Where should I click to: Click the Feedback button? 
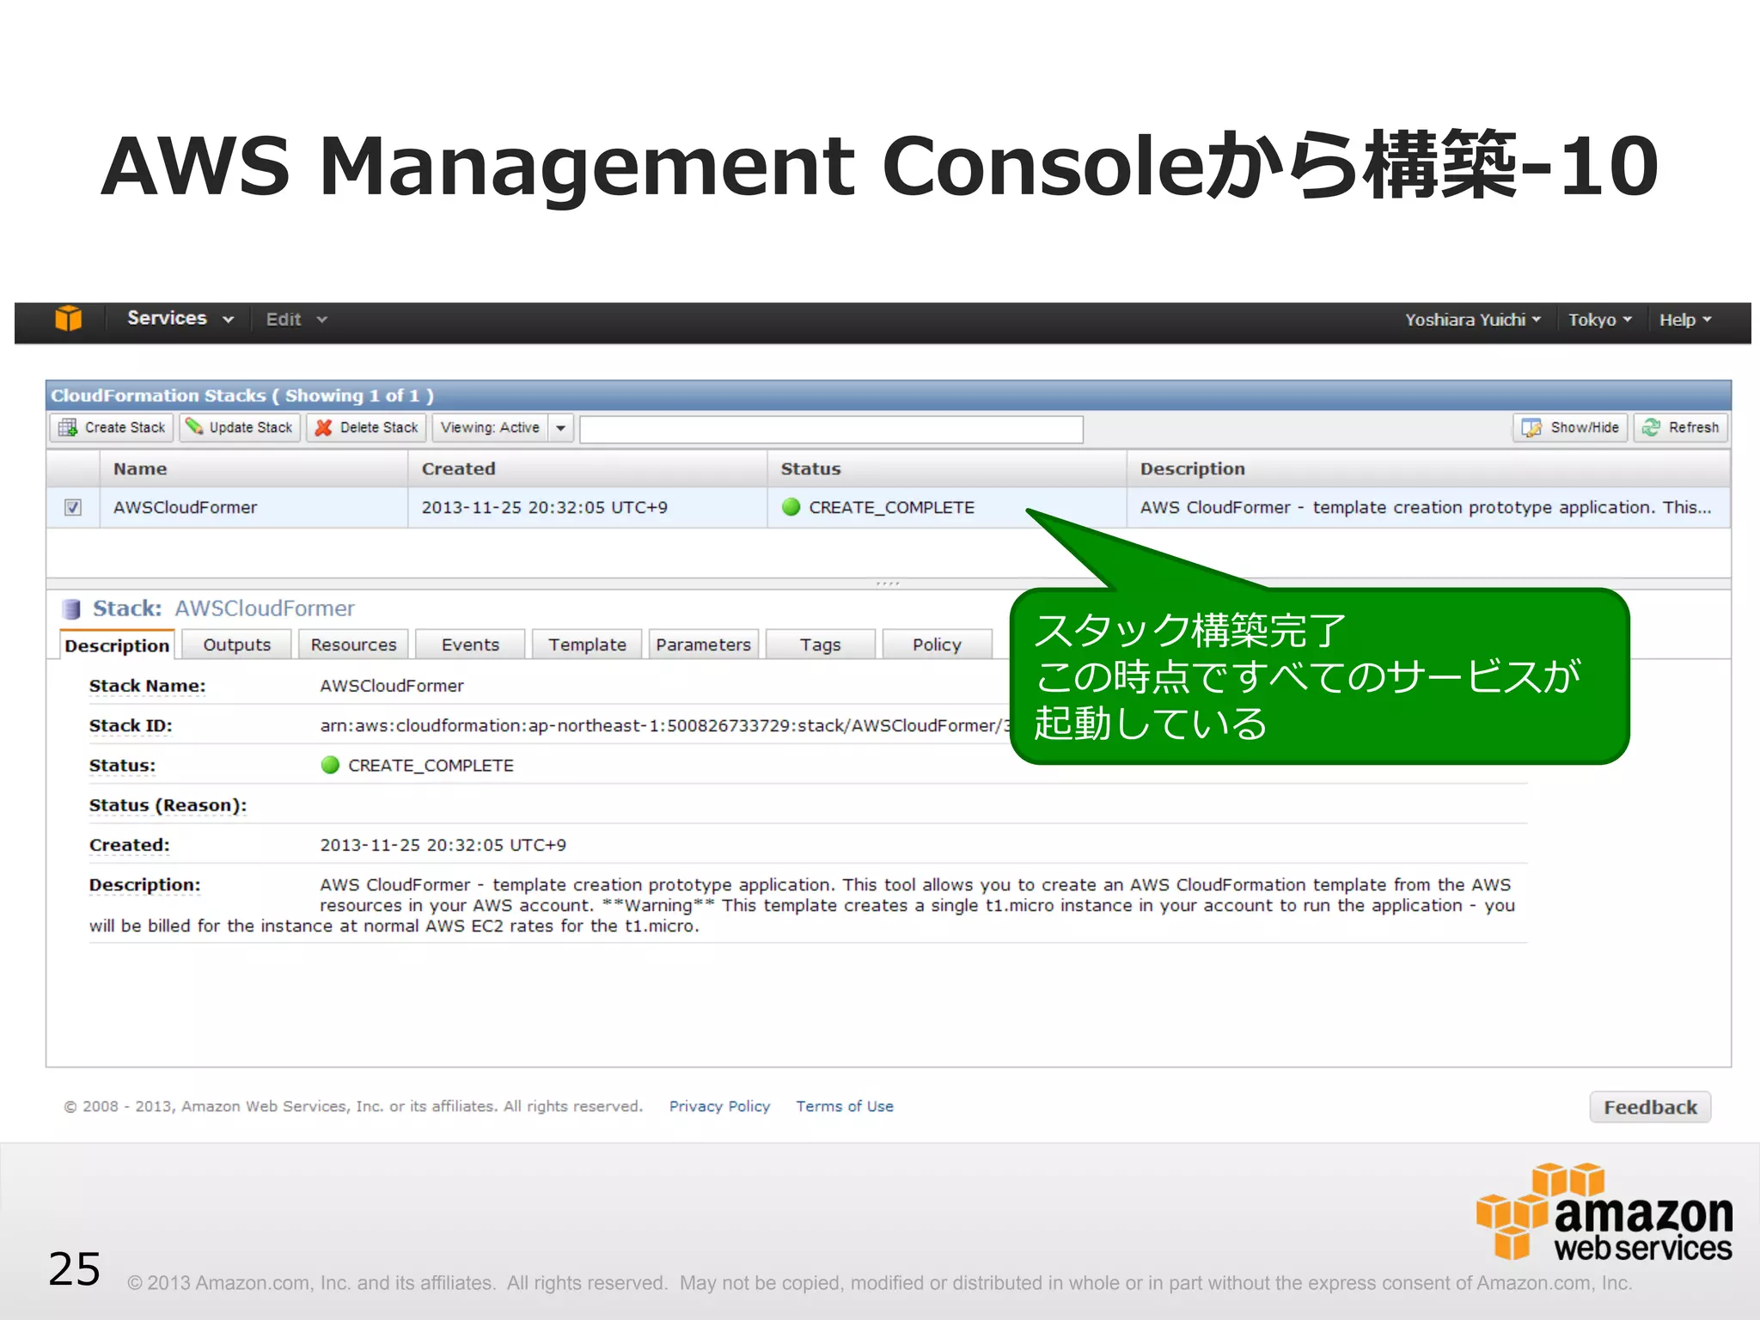point(1650,1107)
